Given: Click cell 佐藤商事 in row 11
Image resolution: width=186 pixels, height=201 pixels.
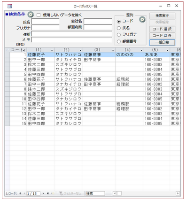Looking at the screenshot, I should coord(99,104).
